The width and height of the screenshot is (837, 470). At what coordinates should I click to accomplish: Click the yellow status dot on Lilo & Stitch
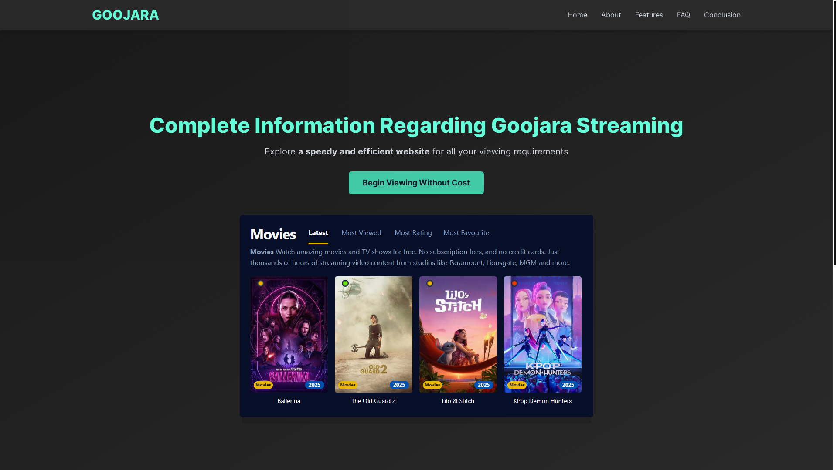click(430, 283)
